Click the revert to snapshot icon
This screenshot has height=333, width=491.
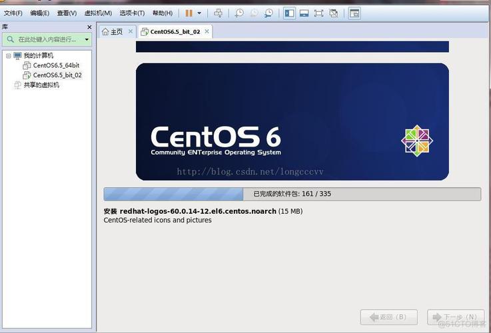254,13
